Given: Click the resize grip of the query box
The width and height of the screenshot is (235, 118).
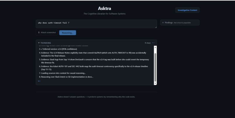Looking at the screenshot, I should click(156, 27).
